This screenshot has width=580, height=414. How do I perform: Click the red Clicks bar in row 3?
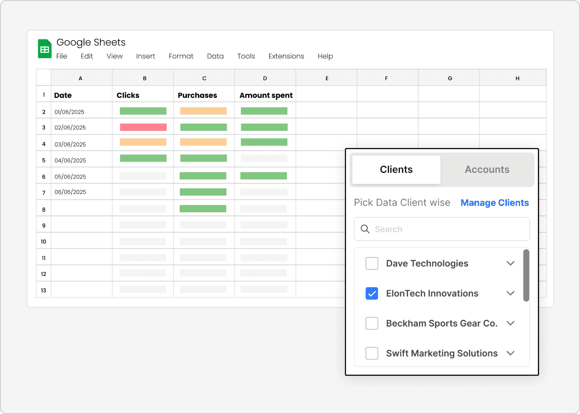tap(143, 127)
